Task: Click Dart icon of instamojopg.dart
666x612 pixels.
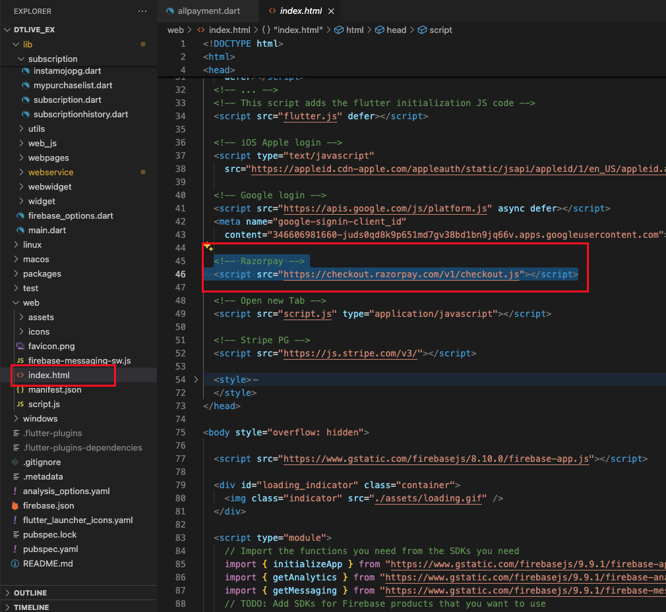Action: coord(26,71)
